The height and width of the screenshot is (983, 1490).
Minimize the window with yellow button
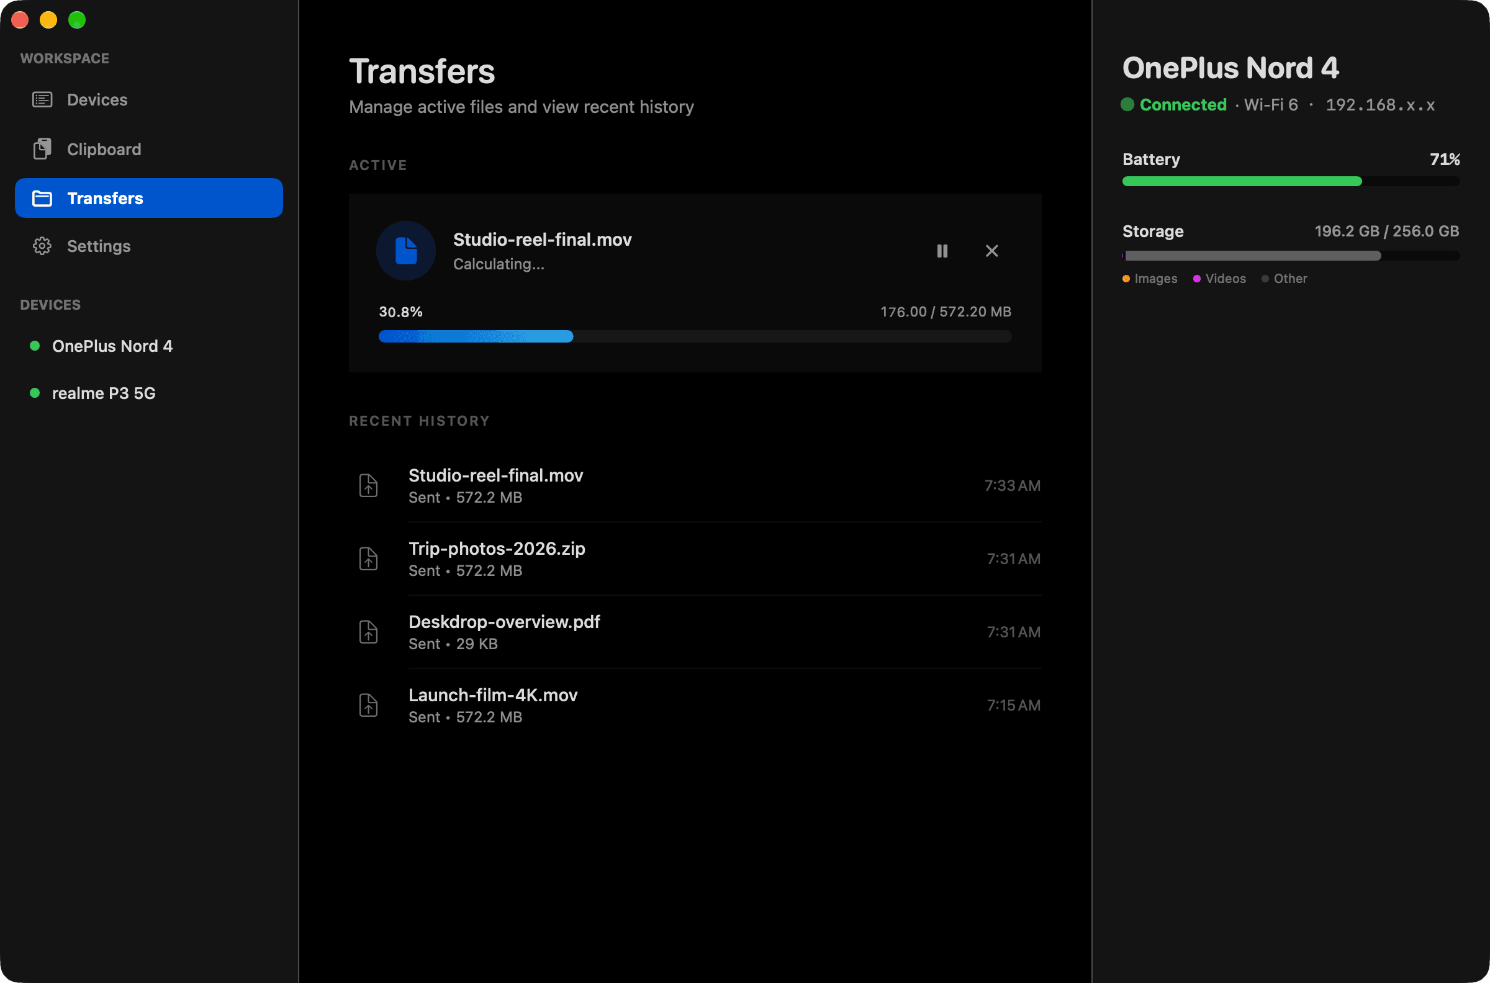(x=48, y=20)
